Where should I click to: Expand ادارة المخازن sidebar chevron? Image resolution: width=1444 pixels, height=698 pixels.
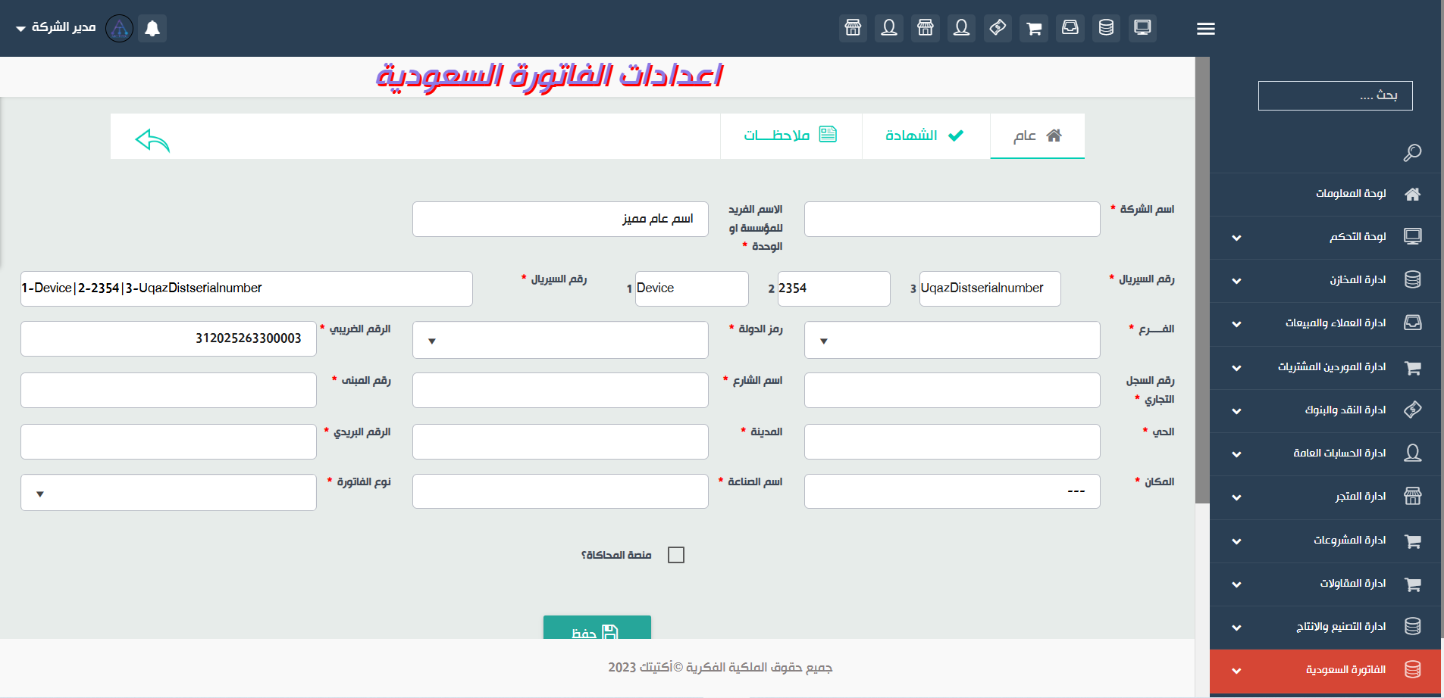pyautogui.click(x=1236, y=281)
